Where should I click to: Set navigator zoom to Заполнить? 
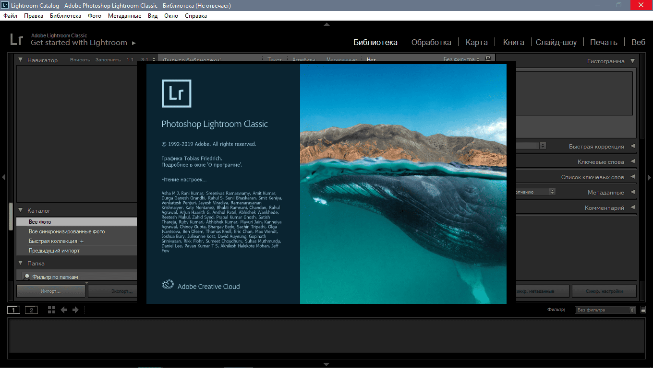108,60
